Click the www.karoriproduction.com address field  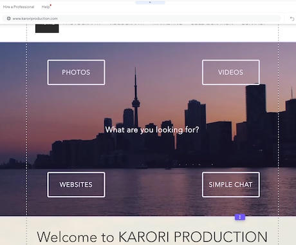[x=142, y=19]
